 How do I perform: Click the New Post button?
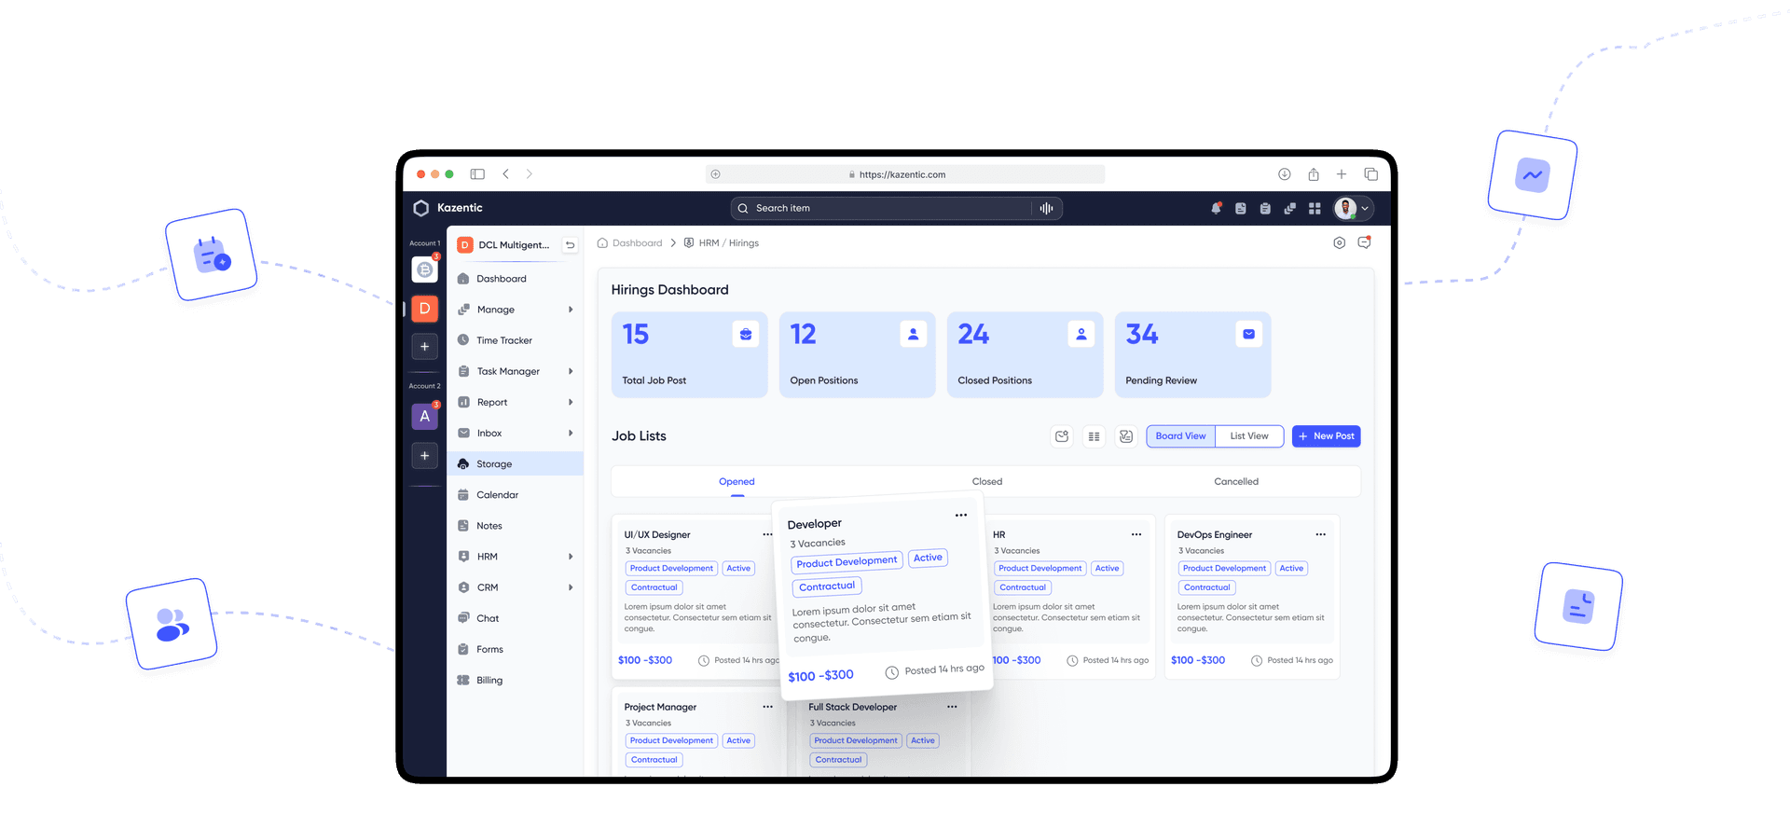click(x=1326, y=436)
